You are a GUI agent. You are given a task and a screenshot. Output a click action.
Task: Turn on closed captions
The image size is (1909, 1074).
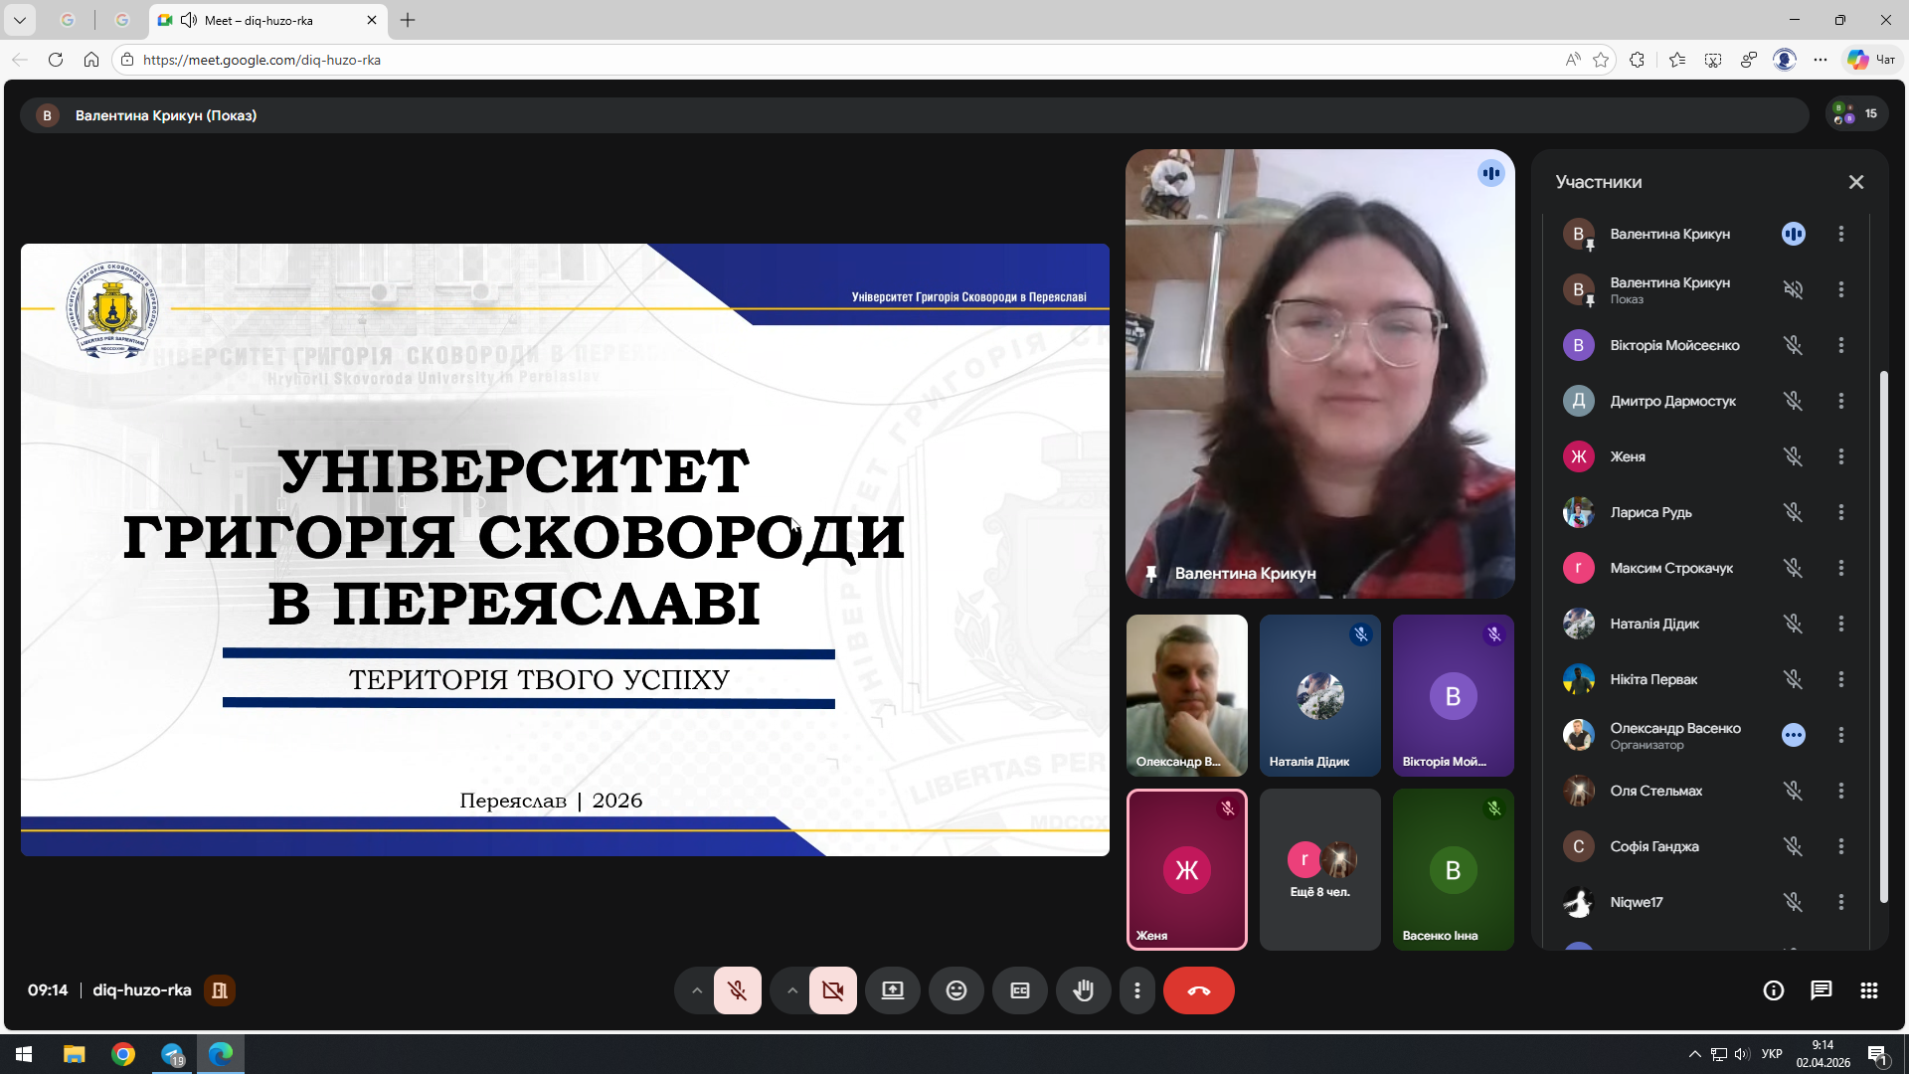(x=1019, y=990)
